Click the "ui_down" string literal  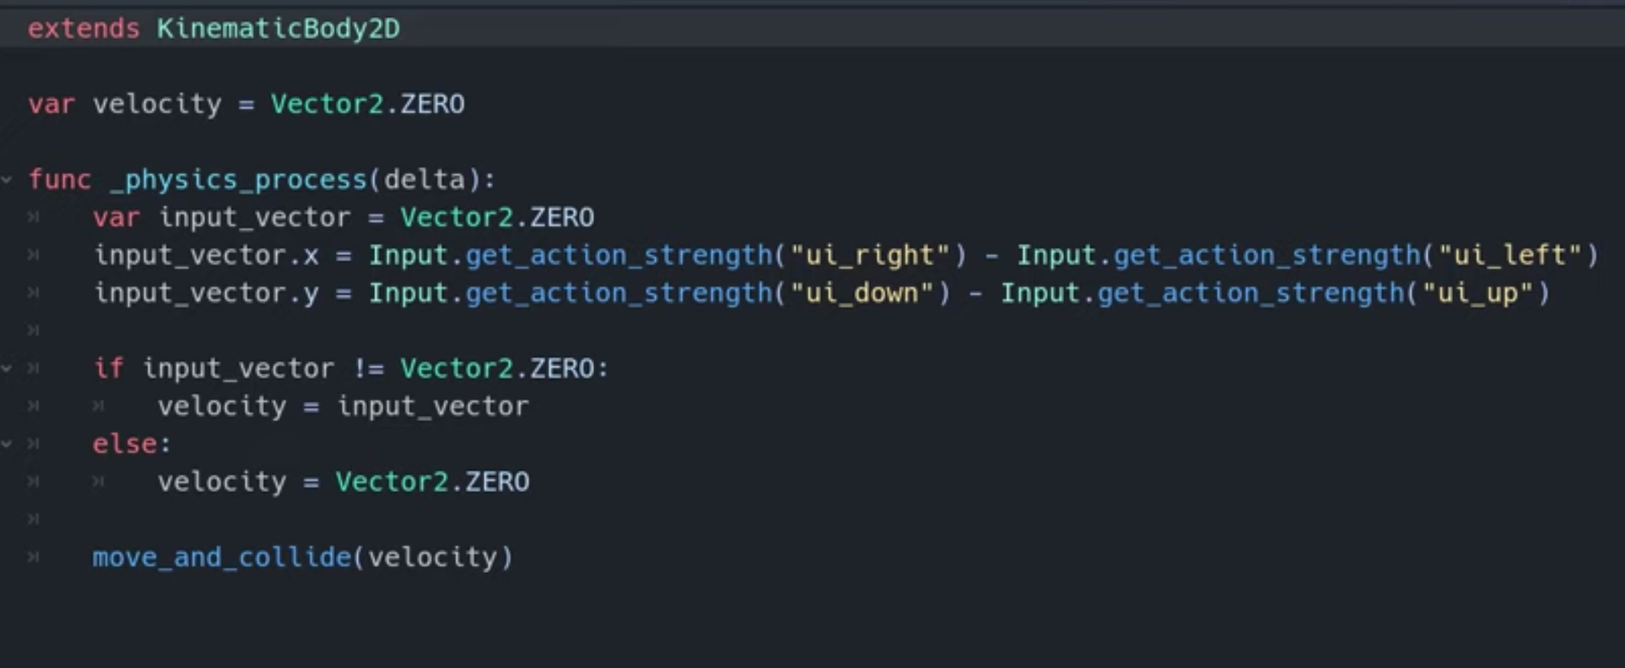[862, 293]
